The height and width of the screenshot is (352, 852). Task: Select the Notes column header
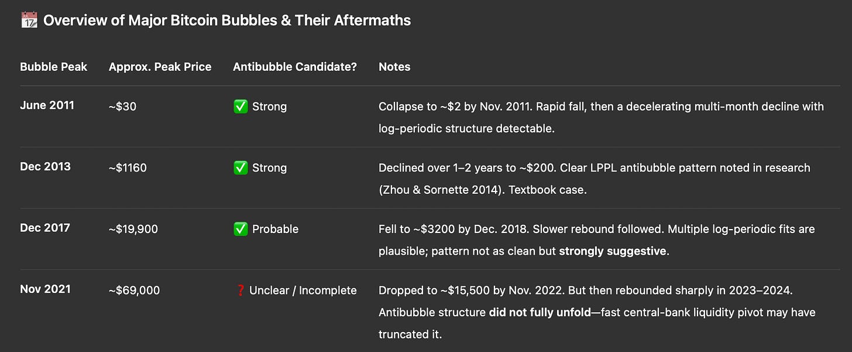click(394, 67)
